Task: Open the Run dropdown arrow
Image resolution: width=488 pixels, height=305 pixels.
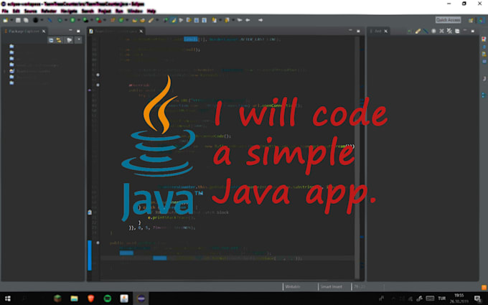Action: [79, 20]
